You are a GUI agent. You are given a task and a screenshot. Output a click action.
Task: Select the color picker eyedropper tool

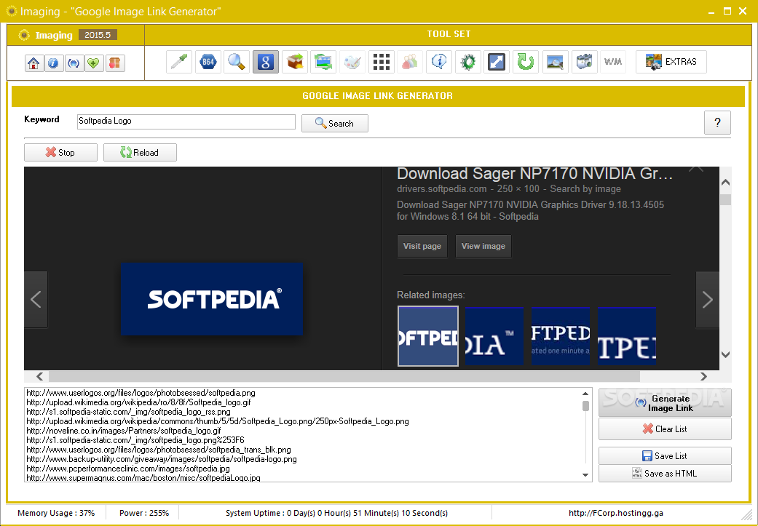coord(179,62)
